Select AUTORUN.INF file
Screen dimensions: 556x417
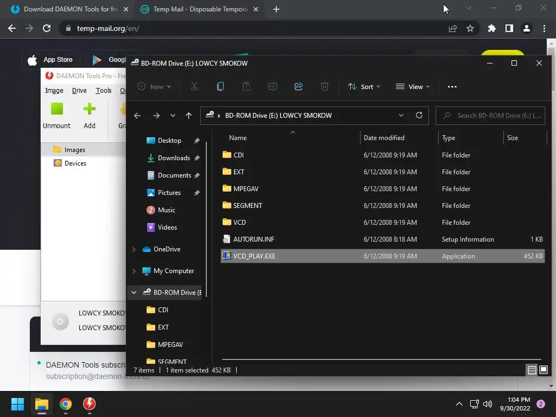click(x=383, y=239)
